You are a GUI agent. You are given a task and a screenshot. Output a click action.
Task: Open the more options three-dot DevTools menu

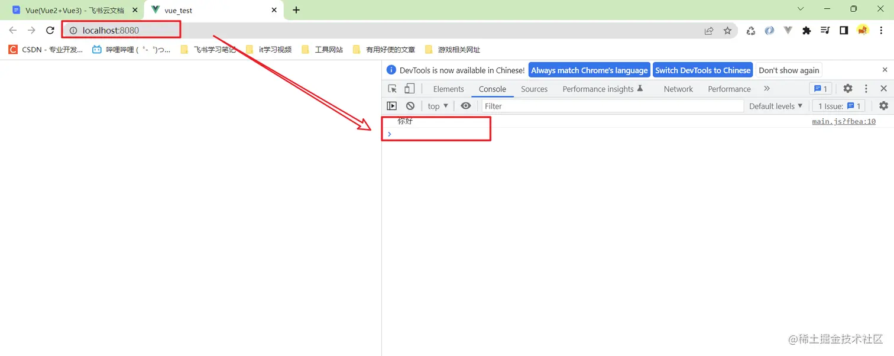click(x=865, y=88)
